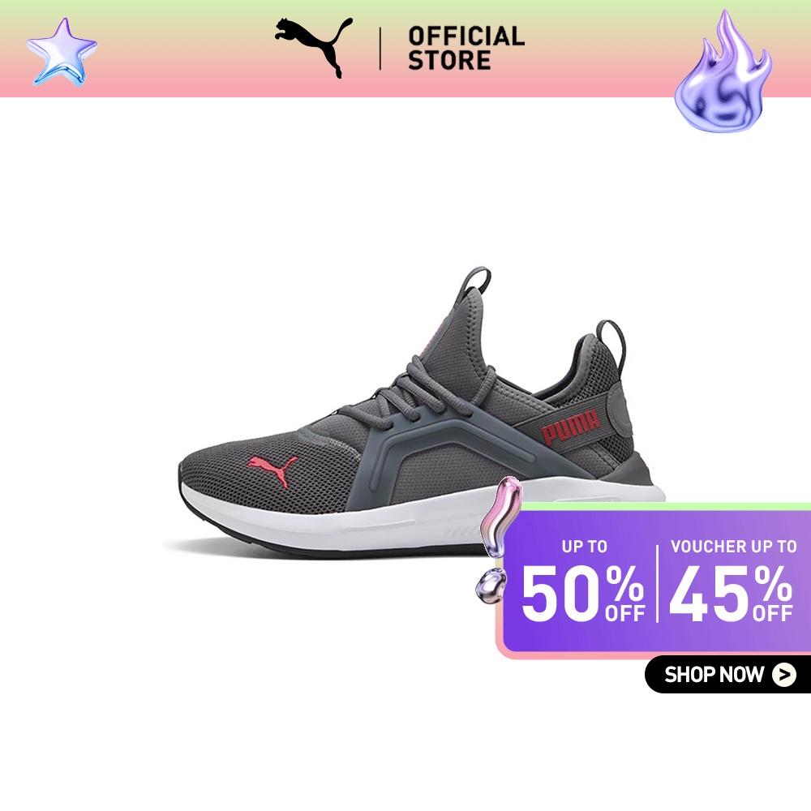The width and height of the screenshot is (811, 811).
Task: Click the red PUMA wordmark on shoe heel
Action: click(x=570, y=427)
